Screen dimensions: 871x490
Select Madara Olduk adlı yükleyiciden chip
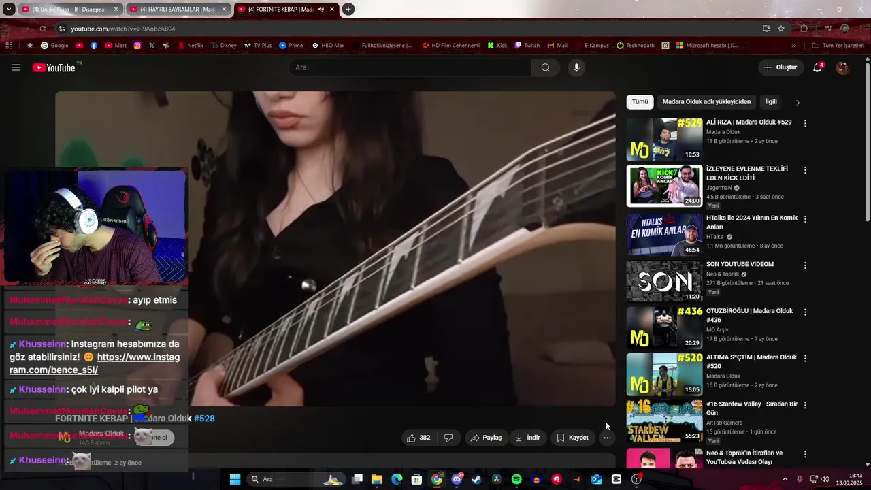click(706, 102)
